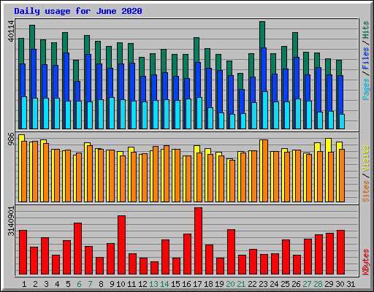This screenshot has width=374, height=292.
Task: Click day 13 weekend label on x-axis
Action: pyautogui.click(x=153, y=284)
